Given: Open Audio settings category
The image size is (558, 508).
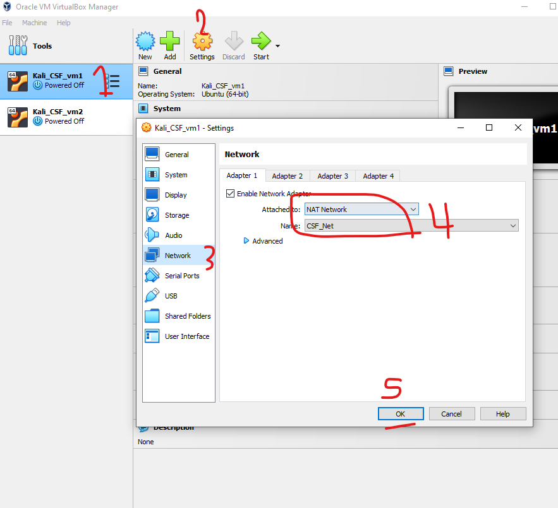Looking at the screenshot, I should pos(179,235).
